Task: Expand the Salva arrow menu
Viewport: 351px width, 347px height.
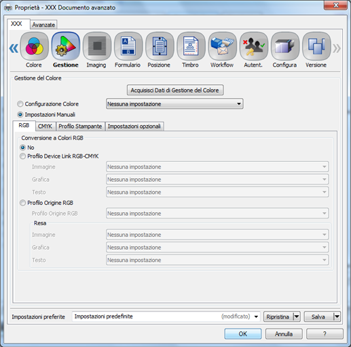Action: 337,316
